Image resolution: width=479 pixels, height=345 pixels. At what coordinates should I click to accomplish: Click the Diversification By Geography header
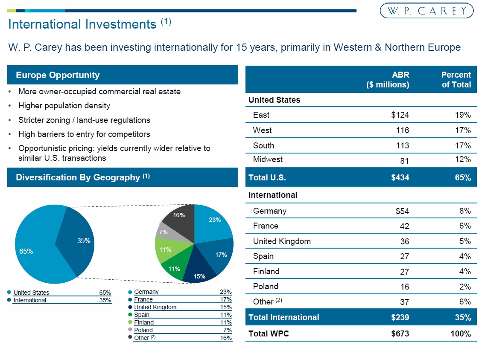coord(123,177)
